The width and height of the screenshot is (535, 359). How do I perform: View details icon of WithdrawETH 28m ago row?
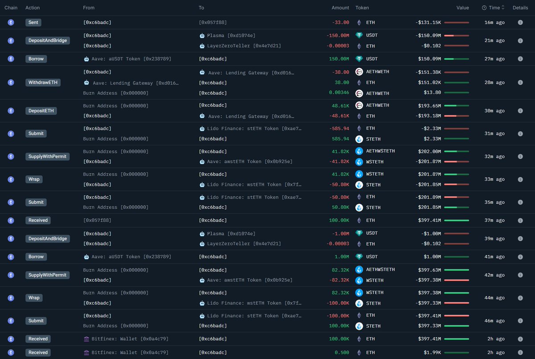pos(520,83)
